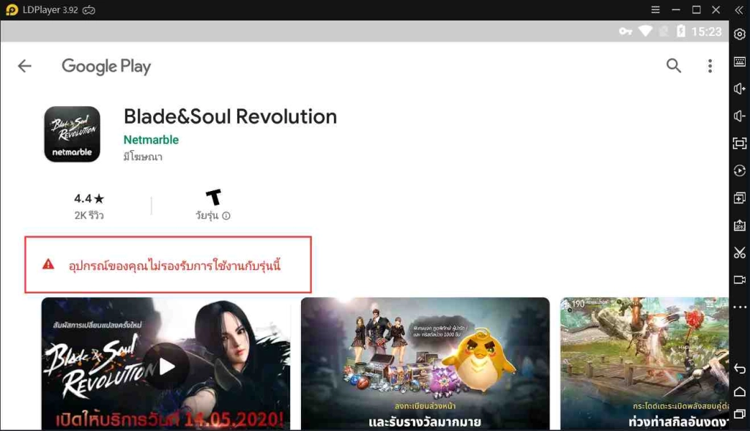The height and width of the screenshot is (431, 750).
Task: Open Android recent apps in sidebar
Action: [x=740, y=413]
